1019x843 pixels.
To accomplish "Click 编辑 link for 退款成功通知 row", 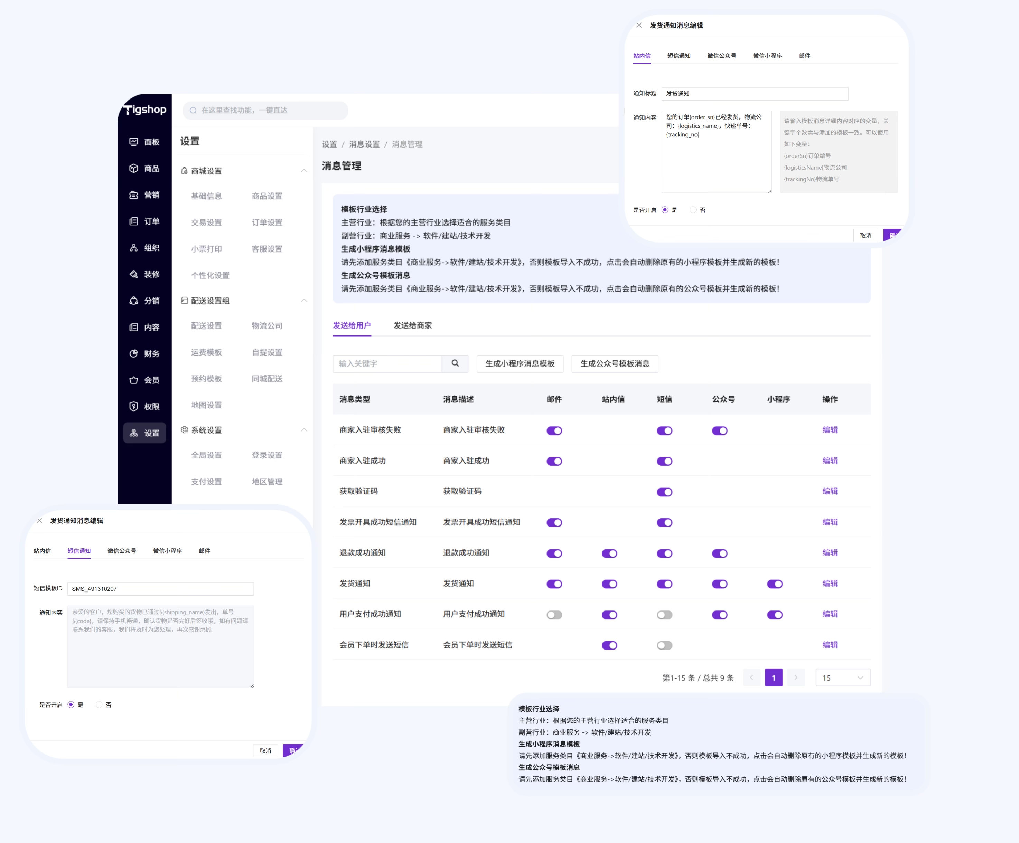I will 830,552.
